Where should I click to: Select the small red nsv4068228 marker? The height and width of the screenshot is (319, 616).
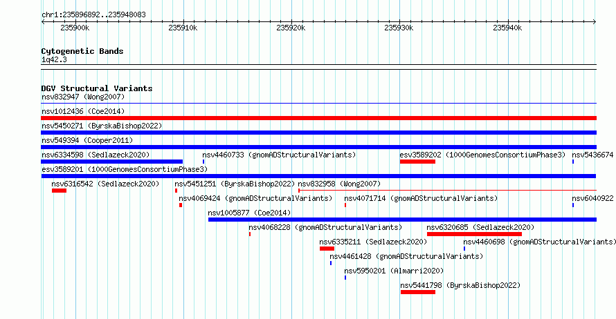coord(250,234)
